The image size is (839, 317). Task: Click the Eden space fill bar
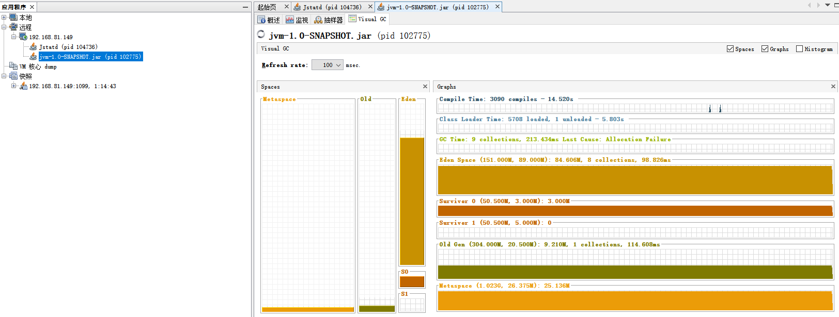coord(412,201)
